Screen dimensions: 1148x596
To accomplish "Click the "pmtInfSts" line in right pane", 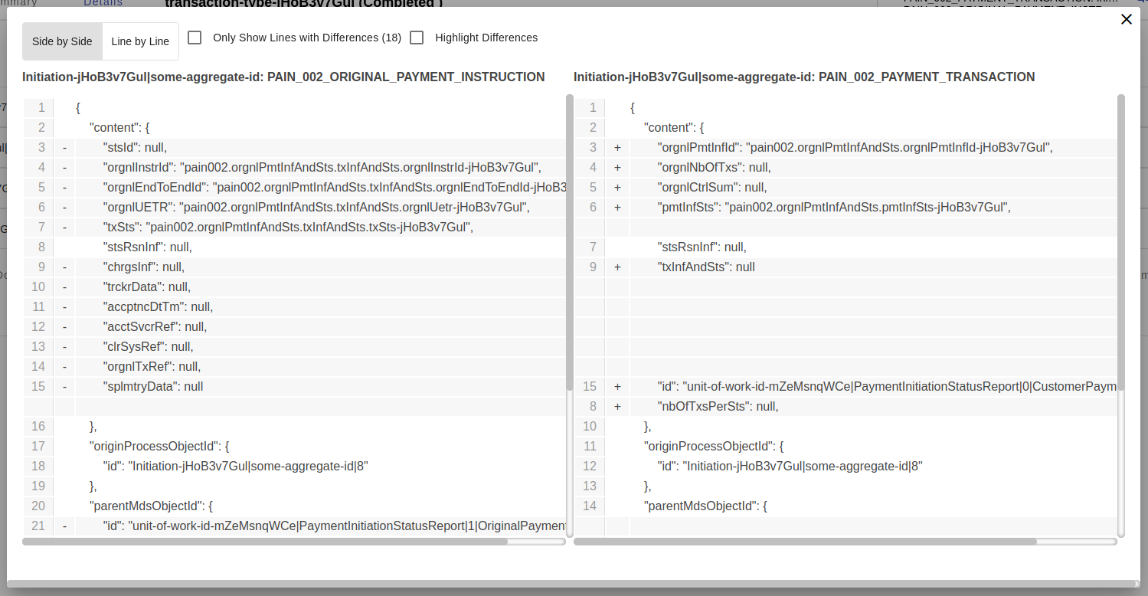I will point(834,208).
